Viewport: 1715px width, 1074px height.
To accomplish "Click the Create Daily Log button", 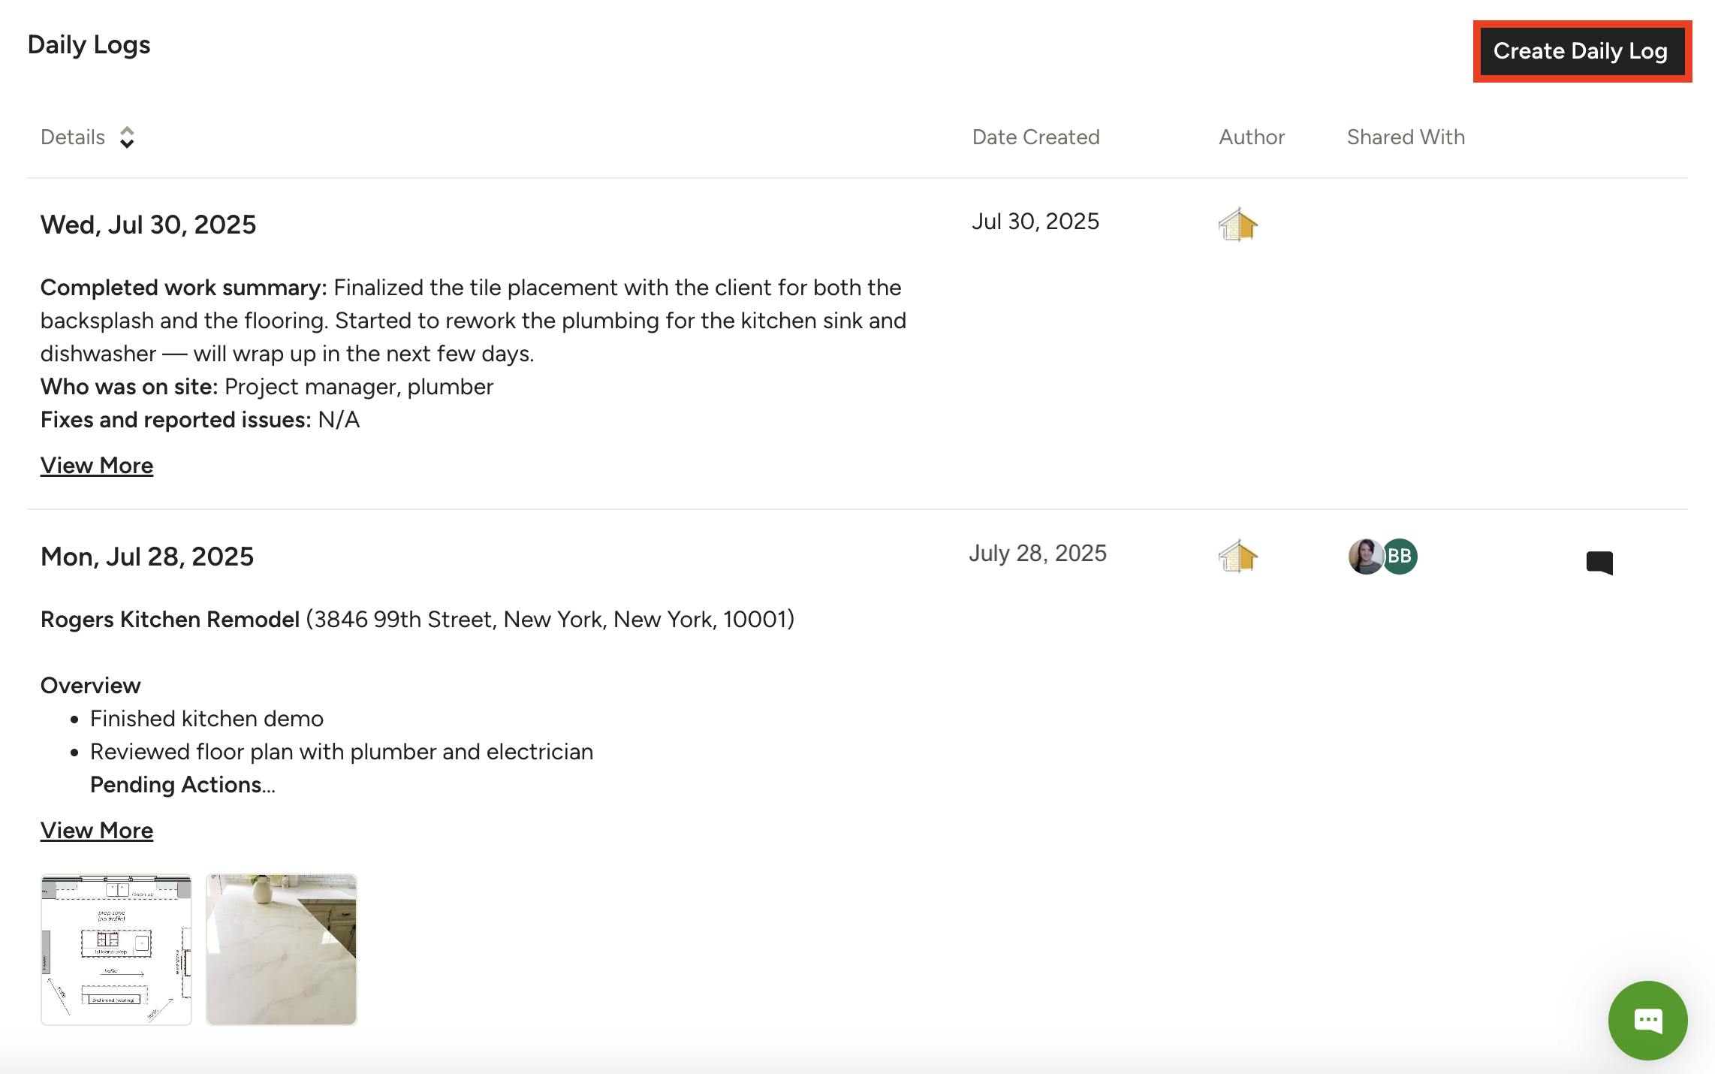I will [1581, 51].
